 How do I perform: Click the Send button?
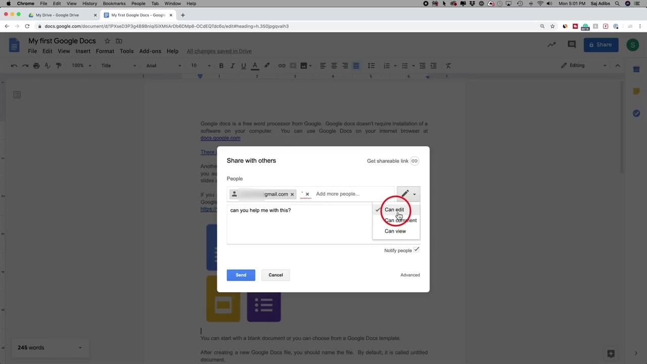241,275
